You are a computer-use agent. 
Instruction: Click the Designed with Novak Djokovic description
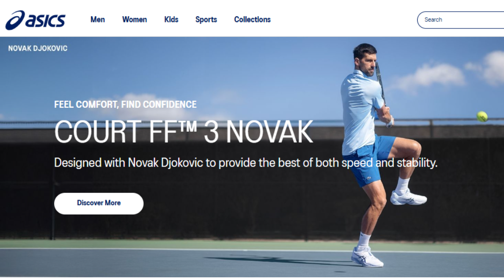coord(245,163)
